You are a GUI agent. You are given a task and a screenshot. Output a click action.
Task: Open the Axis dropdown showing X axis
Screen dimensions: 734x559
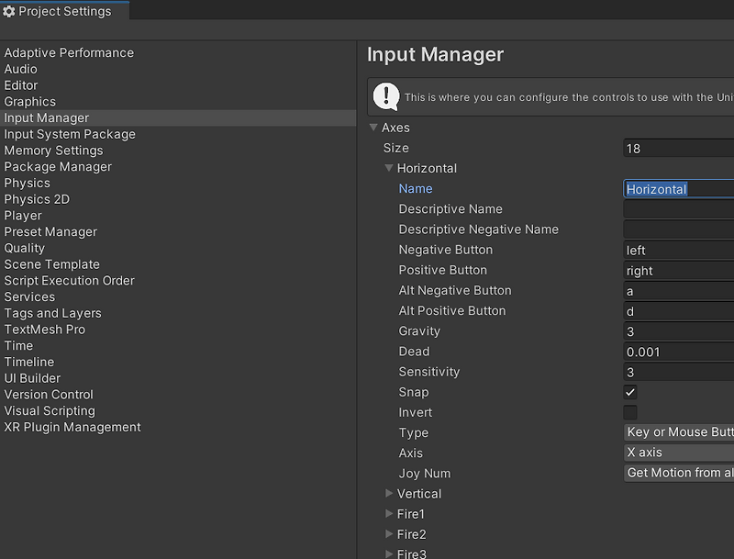[x=678, y=452]
